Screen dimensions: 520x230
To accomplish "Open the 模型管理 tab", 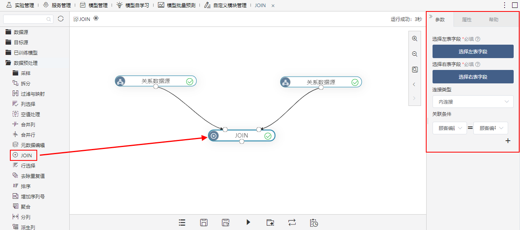I will (93, 5).
